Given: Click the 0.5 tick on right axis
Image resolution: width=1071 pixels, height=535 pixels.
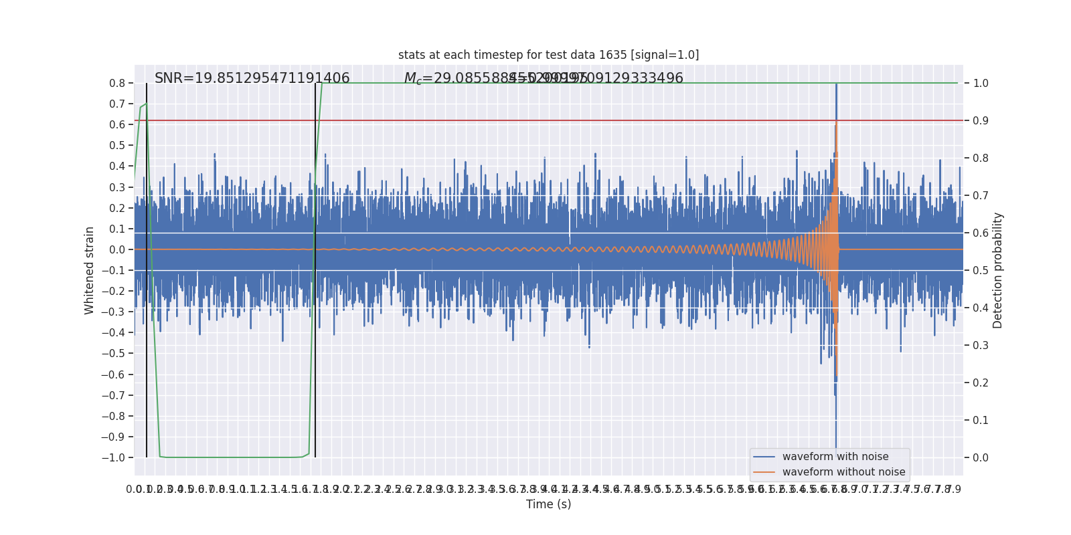Looking at the screenshot, I should (x=981, y=271).
